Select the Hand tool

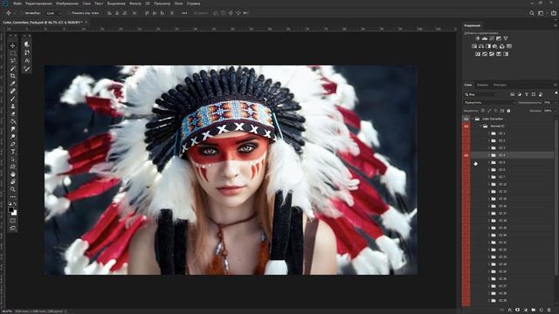coord(13,174)
